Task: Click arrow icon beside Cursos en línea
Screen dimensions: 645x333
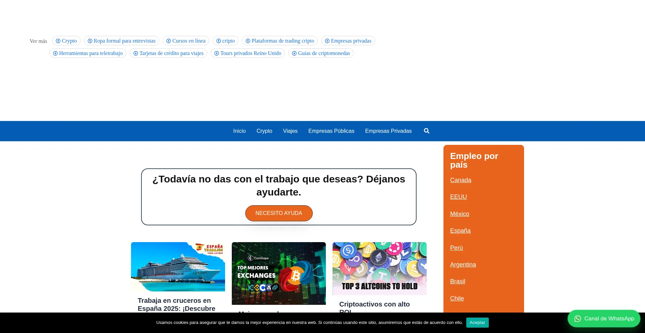Action: coord(169,41)
